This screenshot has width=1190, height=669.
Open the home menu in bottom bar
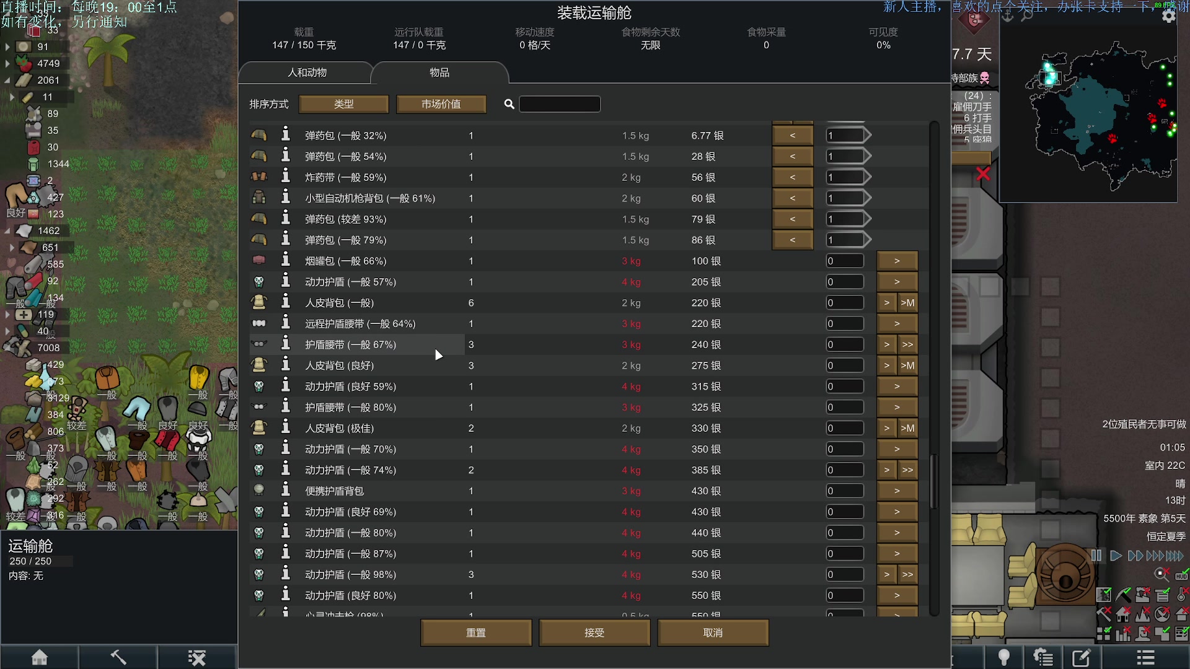(40, 657)
